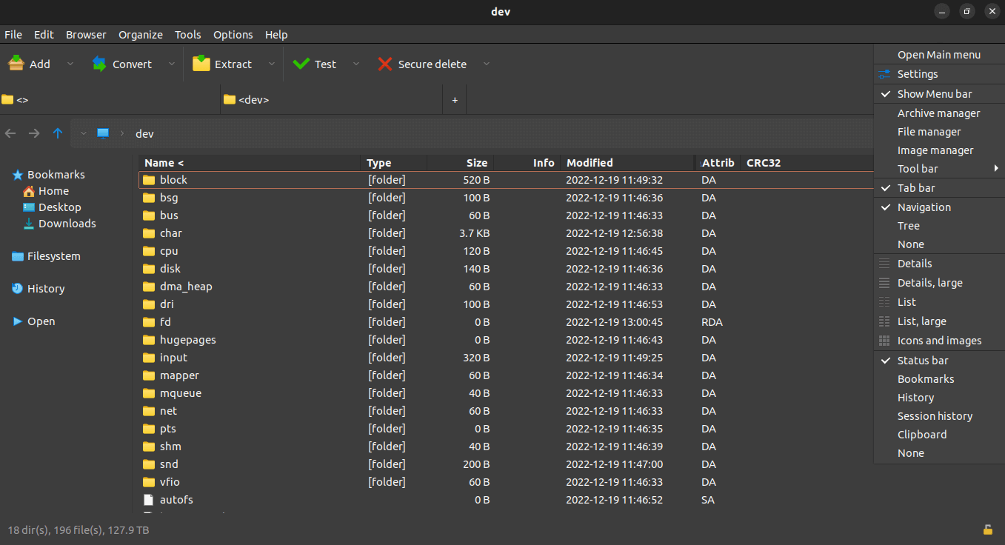
Task: Click the computer icon in address bar
Action: click(x=103, y=133)
